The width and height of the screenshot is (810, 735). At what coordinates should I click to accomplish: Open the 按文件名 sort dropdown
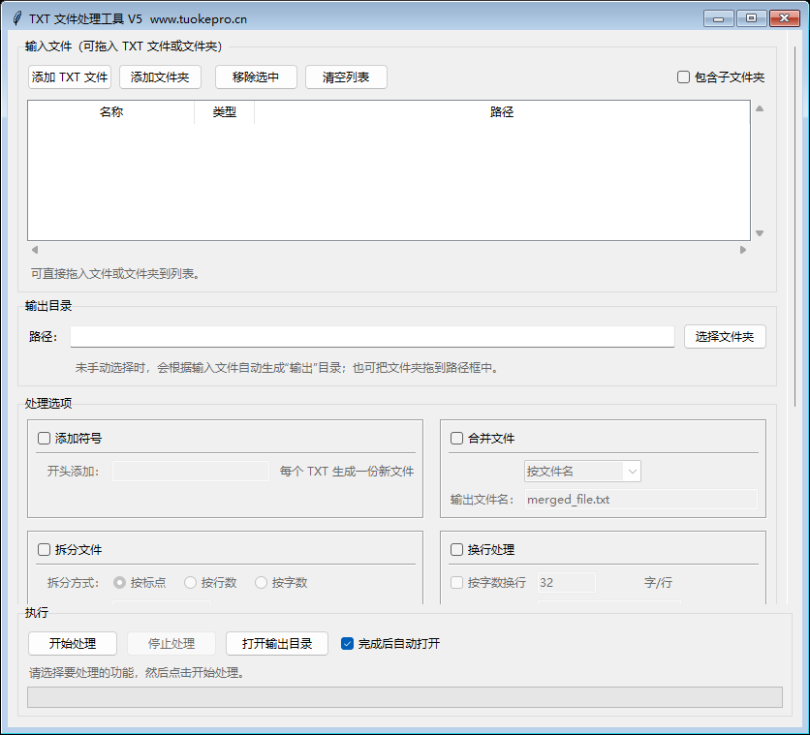[x=582, y=472]
